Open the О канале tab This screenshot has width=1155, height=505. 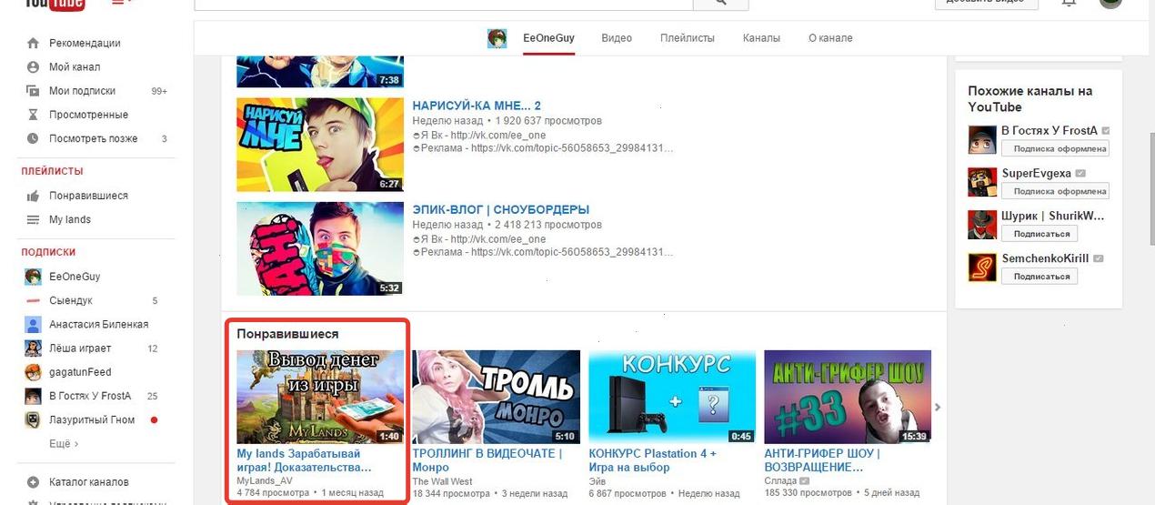[830, 38]
